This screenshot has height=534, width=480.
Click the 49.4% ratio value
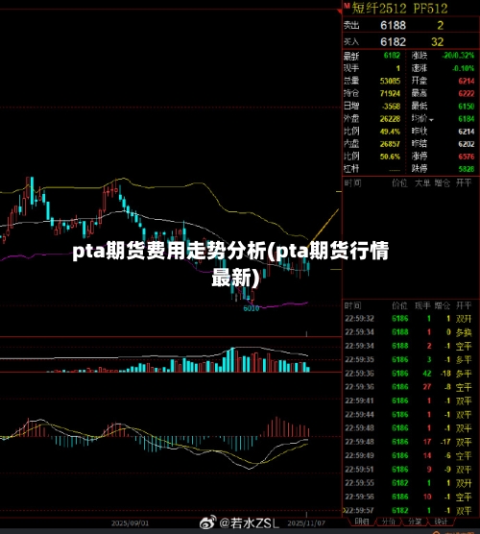point(390,132)
